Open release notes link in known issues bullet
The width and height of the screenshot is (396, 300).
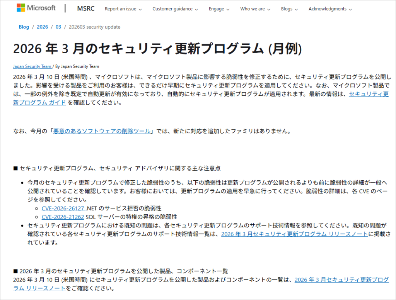coord(294,234)
